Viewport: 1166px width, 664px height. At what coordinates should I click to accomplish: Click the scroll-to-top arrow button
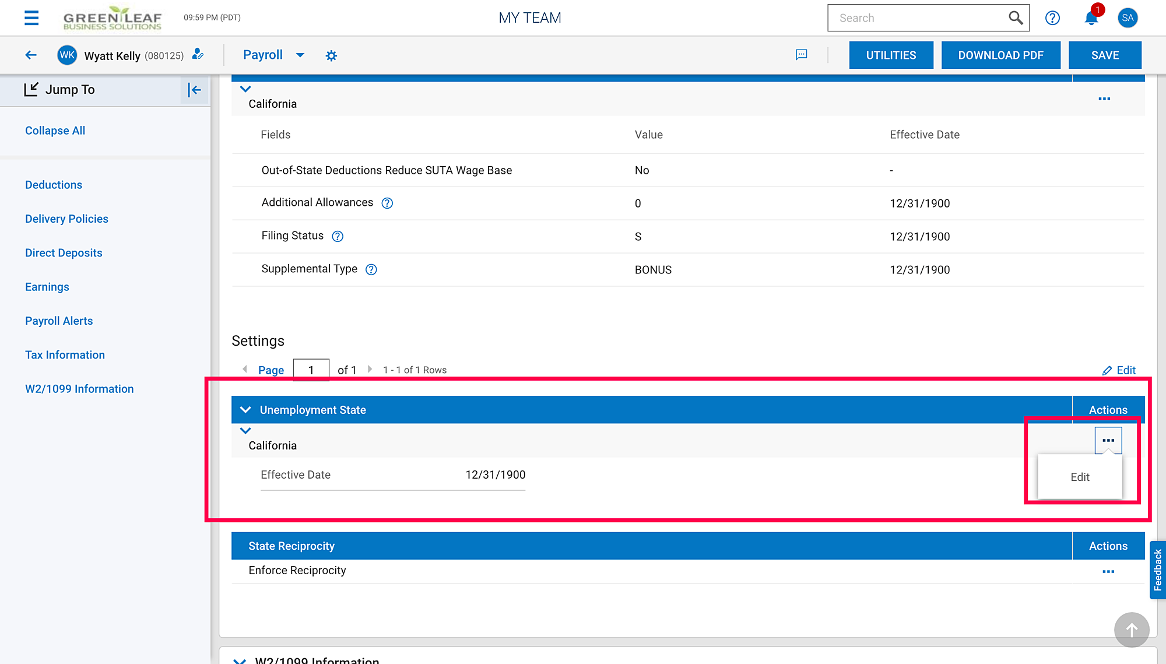(1131, 630)
